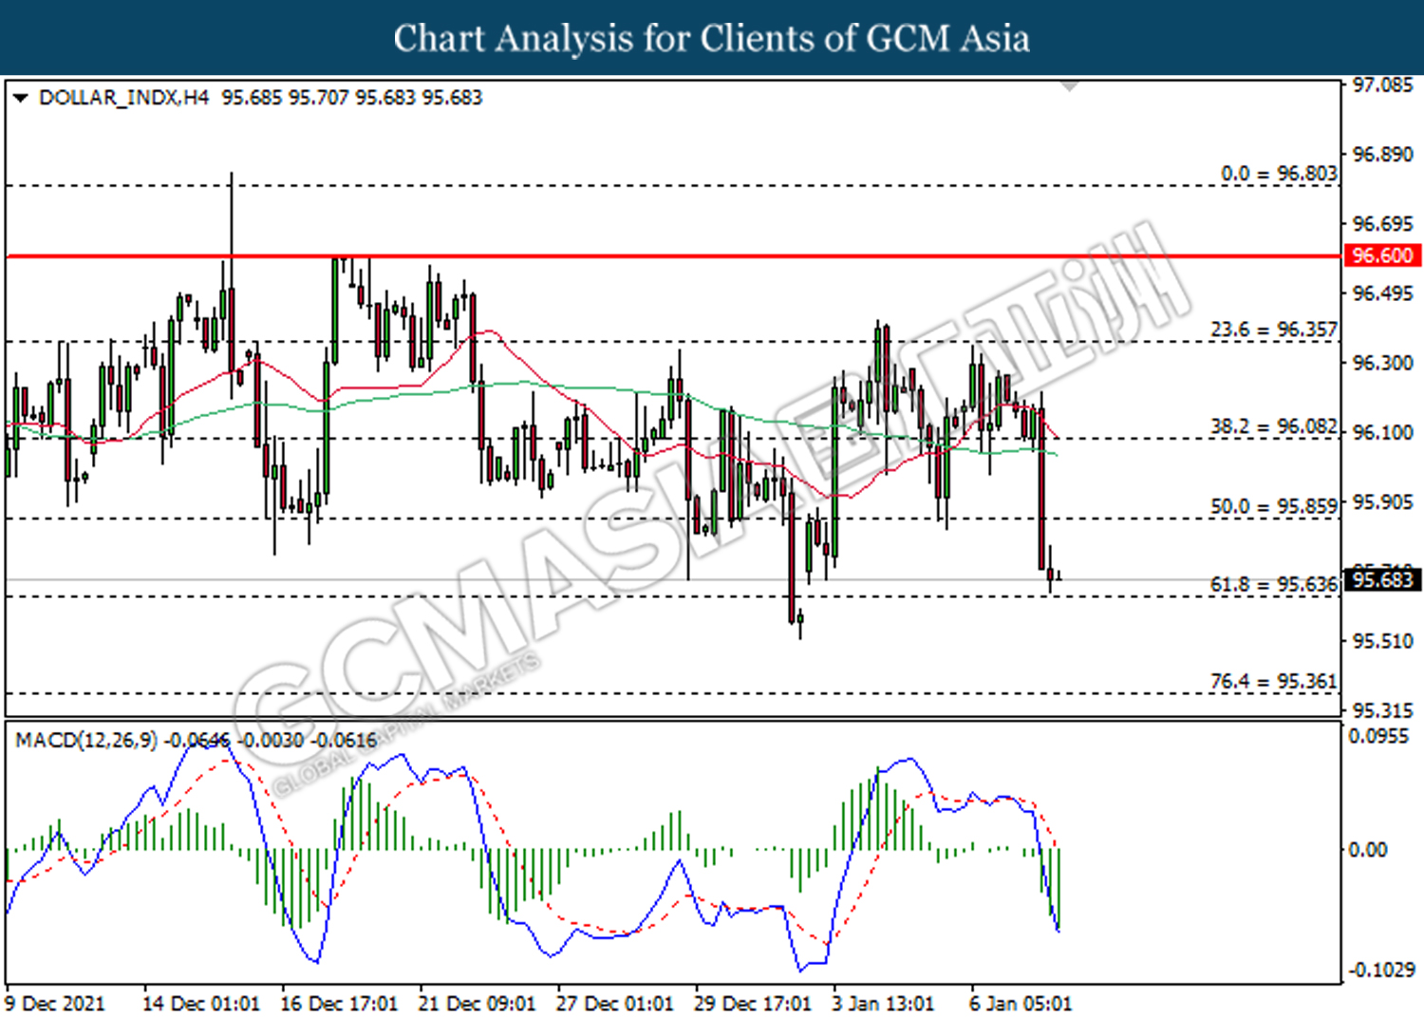Click the 97.085 price scale value
This screenshot has width=1424, height=1017.
tap(1382, 85)
